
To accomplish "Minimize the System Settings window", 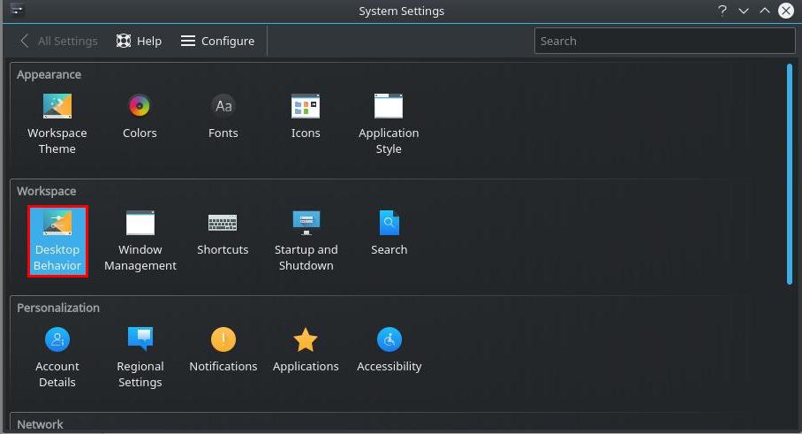I will point(744,11).
